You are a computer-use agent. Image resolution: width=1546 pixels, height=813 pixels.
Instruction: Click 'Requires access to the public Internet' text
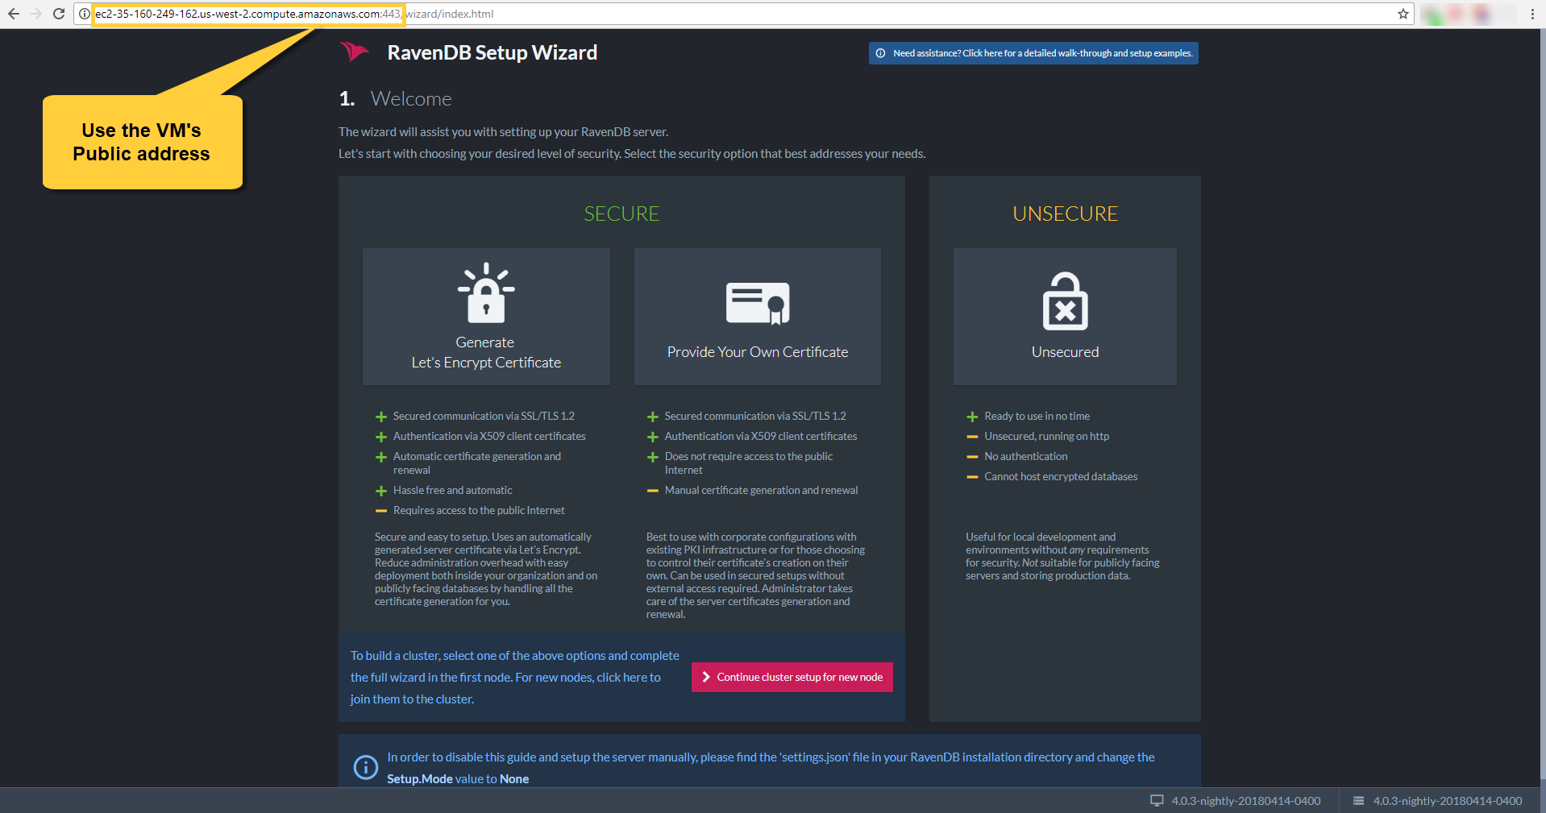tap(479, 510)
